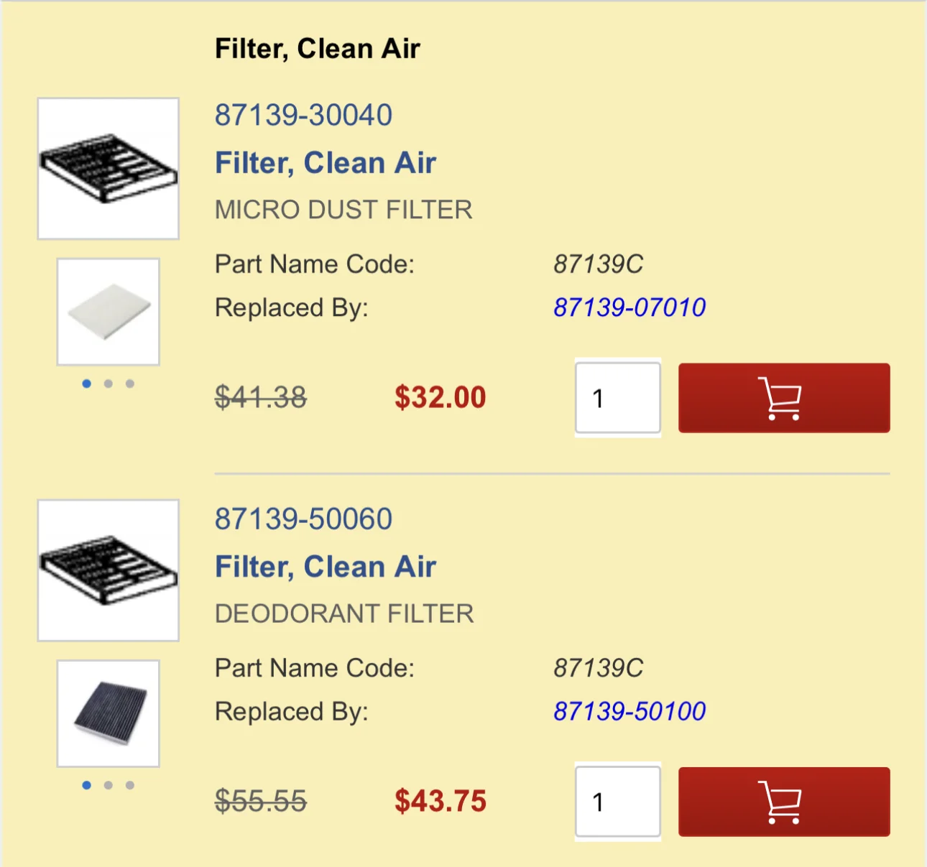The image size is (927, 867).
Task: Open the white micro dust filter photo
Action: pos(109,312)
